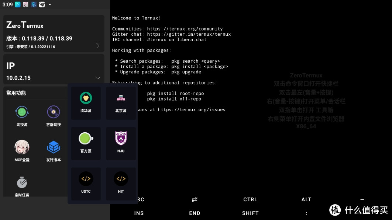Image resolution: width=392 pixels, height=220 pixels.
Task: Click the engine line (引擎 : 未安装 / 0.1.20221116)
Action: click(x=31, y=47)
